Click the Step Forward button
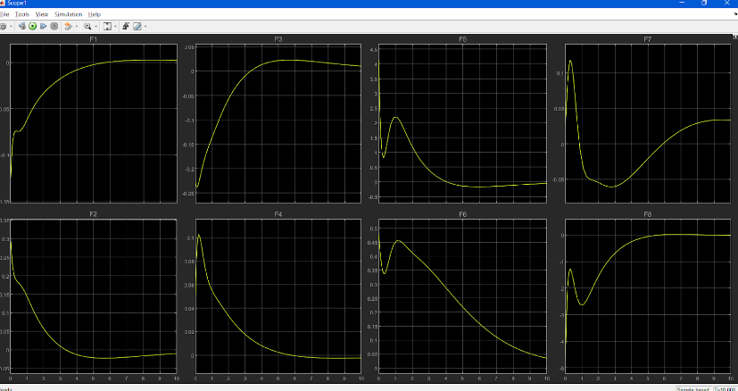738x391 pixels. click(x=43, y=27)
